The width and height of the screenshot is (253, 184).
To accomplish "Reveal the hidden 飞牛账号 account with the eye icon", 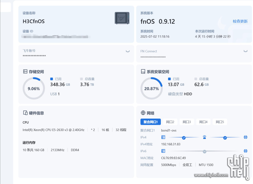I will pyautogui.click(x=128, y=51).
